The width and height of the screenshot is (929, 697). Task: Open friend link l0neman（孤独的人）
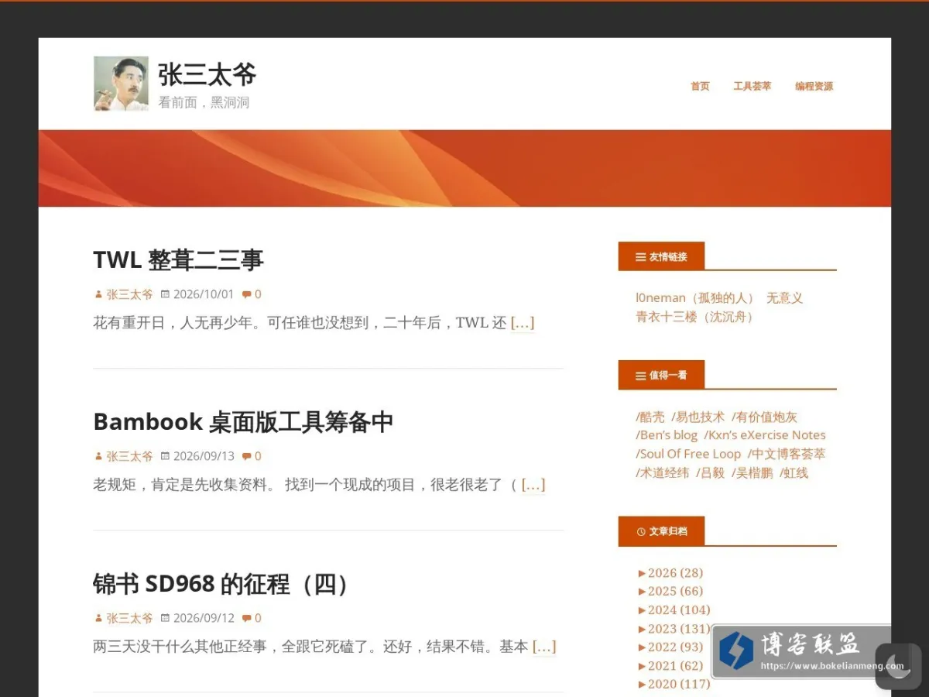coord(695,298)
